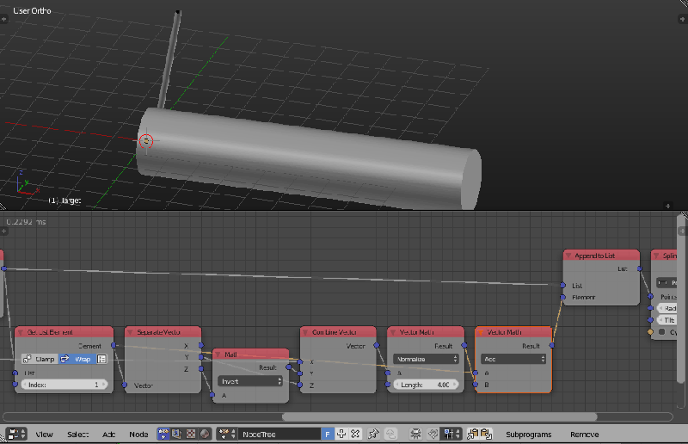Click the go to parent node tree icon
The width and height of the screenshot is (688, 444).
tap(390, 434)
